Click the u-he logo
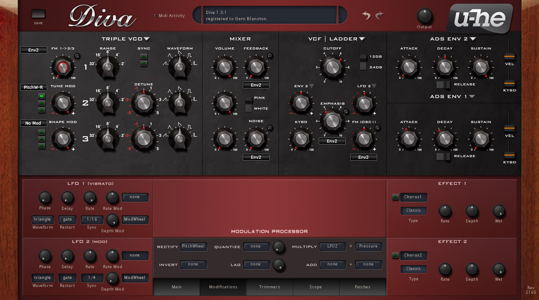This screenshot has width=539, height=300. pyautogui.click(x=481, y=18)
